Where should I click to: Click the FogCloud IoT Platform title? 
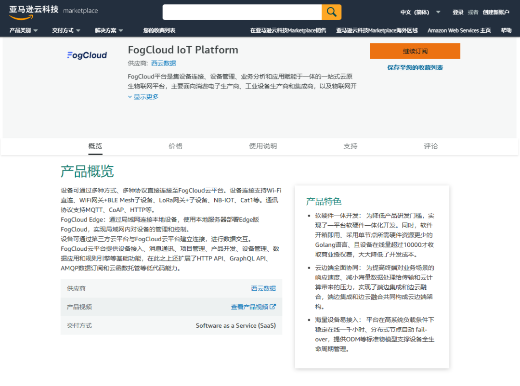[183, 50]
